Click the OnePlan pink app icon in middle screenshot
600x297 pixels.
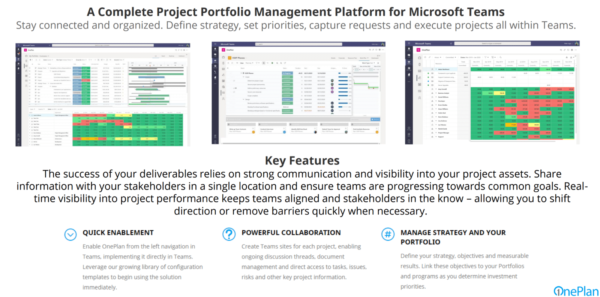pos(223,50)
